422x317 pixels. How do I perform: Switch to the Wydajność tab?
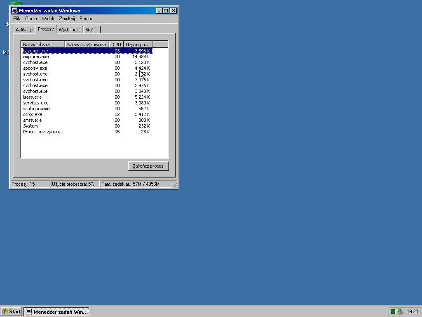point(70,30)
